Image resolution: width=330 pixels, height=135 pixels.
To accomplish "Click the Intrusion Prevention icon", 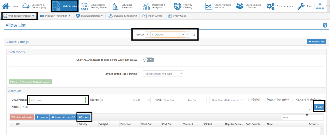I will (x=42, y=16).
